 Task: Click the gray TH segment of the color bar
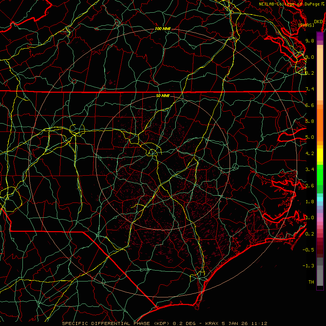pyautogui.click(x=320, y=278)
